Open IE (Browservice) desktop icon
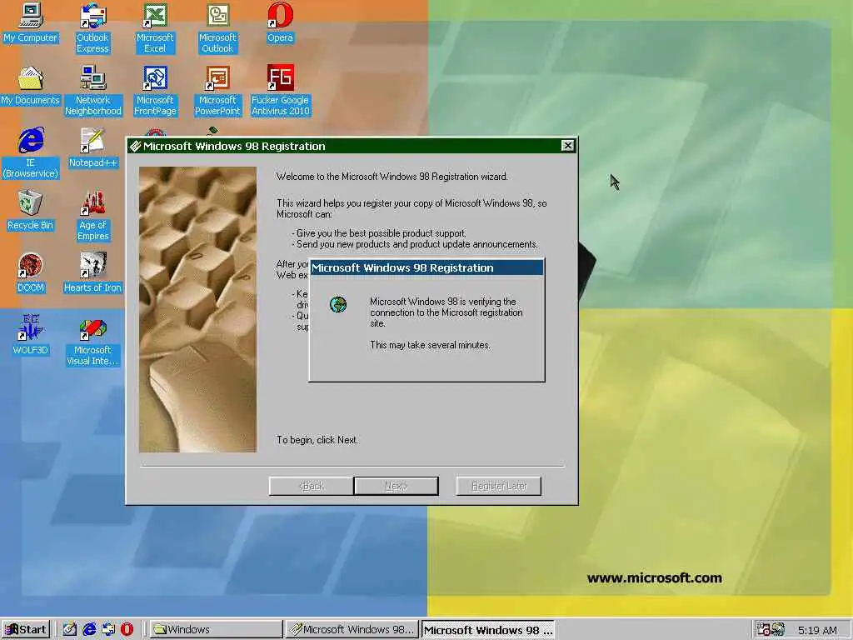This screenshot has width=853, height=640. click(x=31, y=153)
